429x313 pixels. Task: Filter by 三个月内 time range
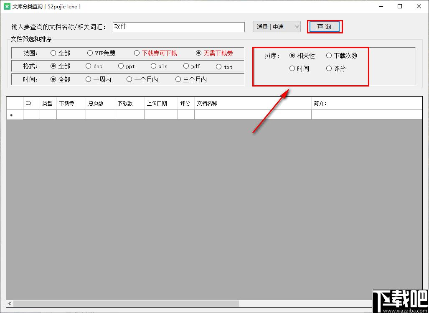point(191,79)
